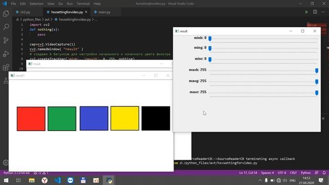Click python_files in the breadcrumb path

(x=32, y=20)
